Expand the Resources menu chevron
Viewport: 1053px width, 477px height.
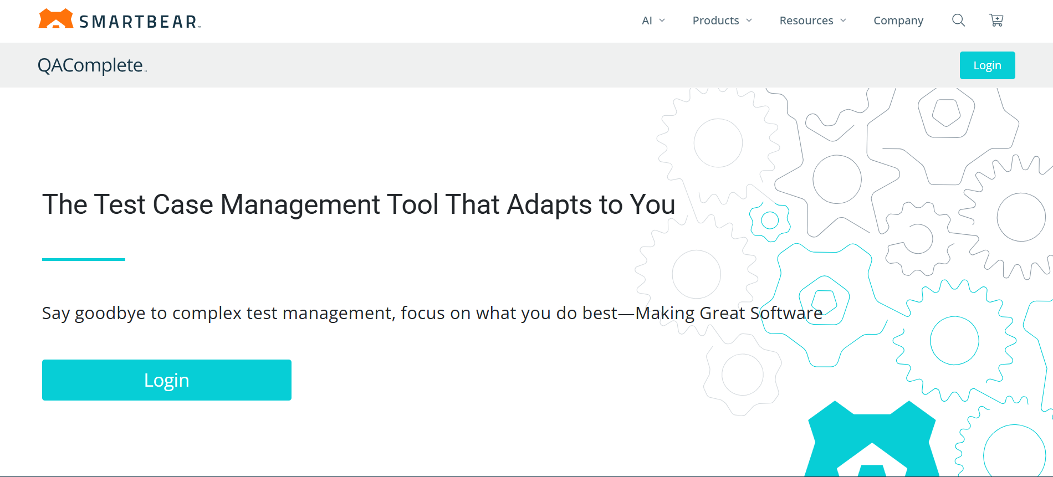point(843,20)
